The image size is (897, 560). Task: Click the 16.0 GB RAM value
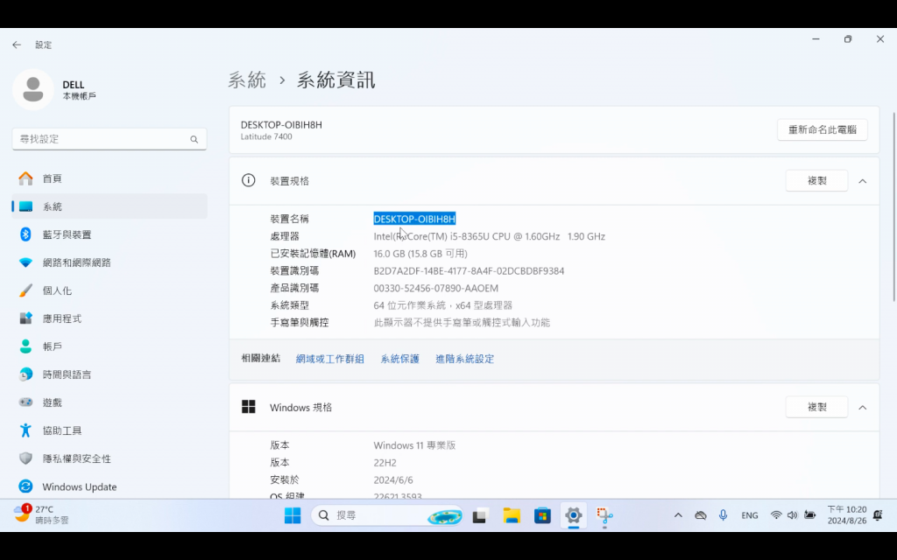pyautogui.click(x=420, y=253)
